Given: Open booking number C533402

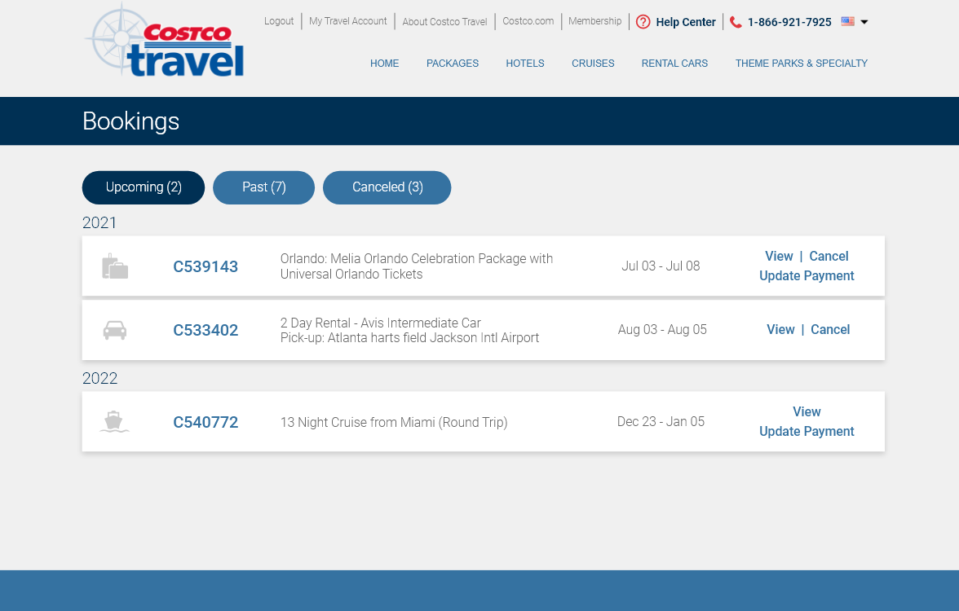Looking at the screenshot, I should (x=205, y=330).
